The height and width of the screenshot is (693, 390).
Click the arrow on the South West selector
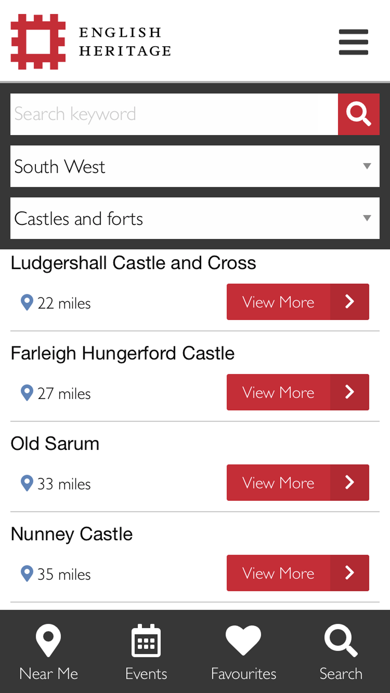tap(367, 166)
